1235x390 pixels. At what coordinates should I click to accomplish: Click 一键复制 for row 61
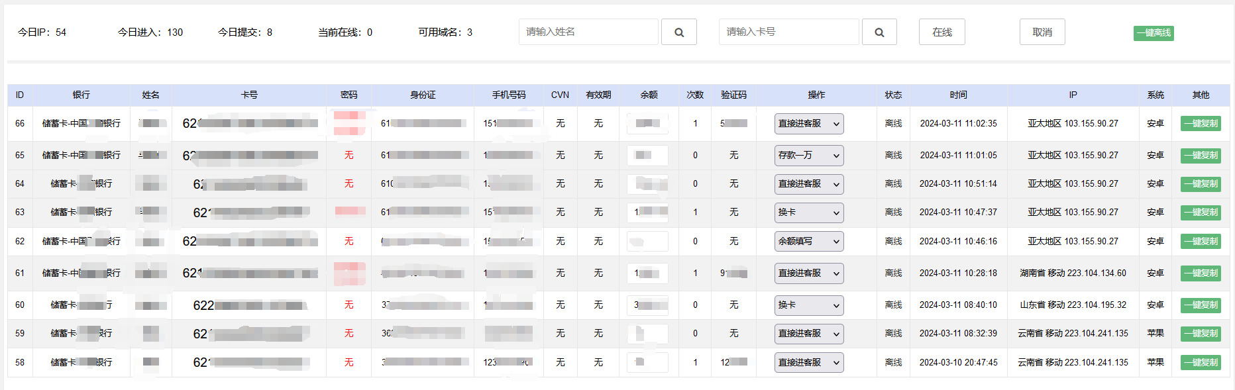(x=1201, y=273)
